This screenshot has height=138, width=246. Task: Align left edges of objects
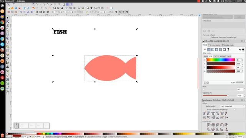click(x=209, y=113)
